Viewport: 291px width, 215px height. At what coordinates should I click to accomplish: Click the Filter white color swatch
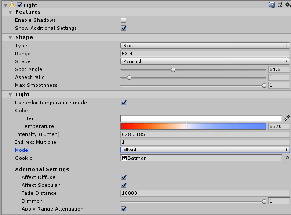click(x=201, y=118)
